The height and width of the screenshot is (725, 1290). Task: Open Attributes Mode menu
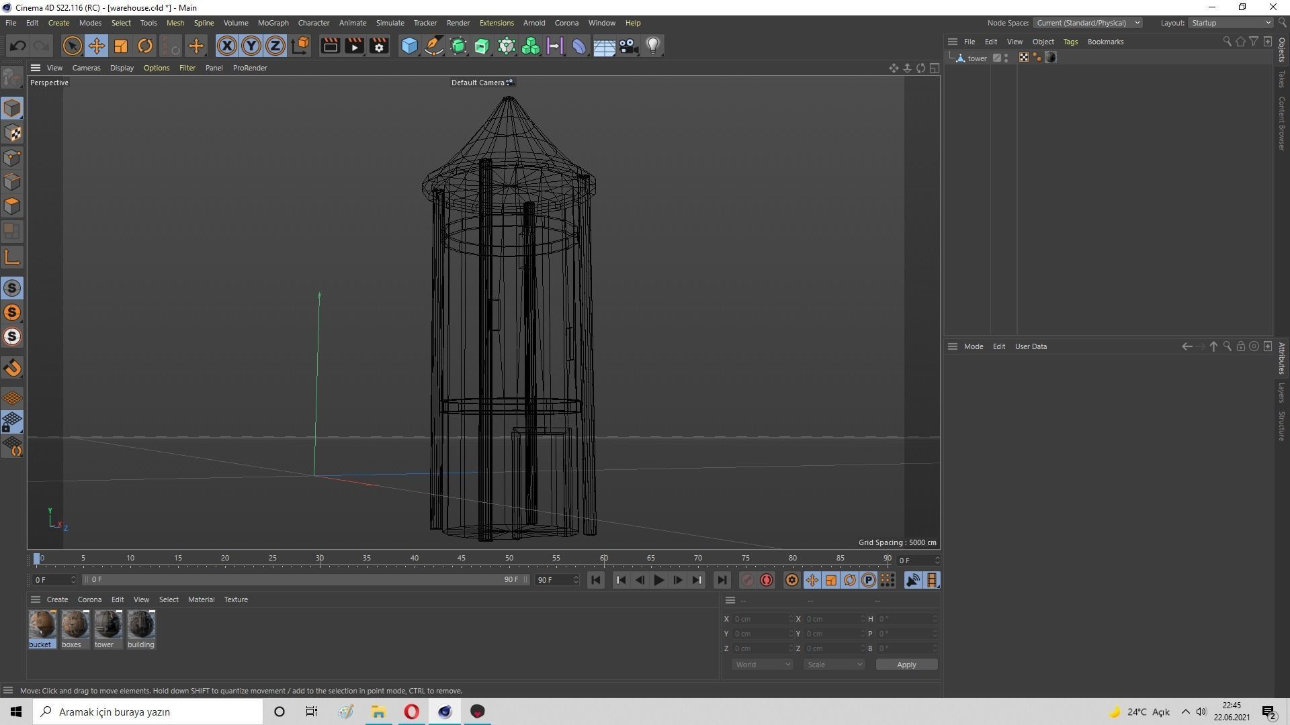(x=973, y=346)
